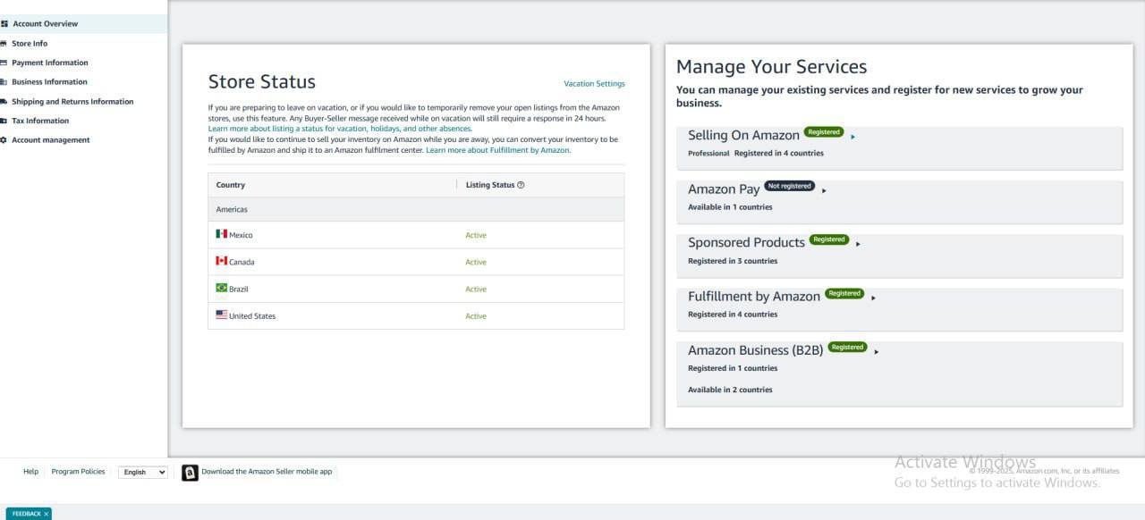Click the Selling On Amazon heading
1145x520 pixels.
[x=743, y=135]
